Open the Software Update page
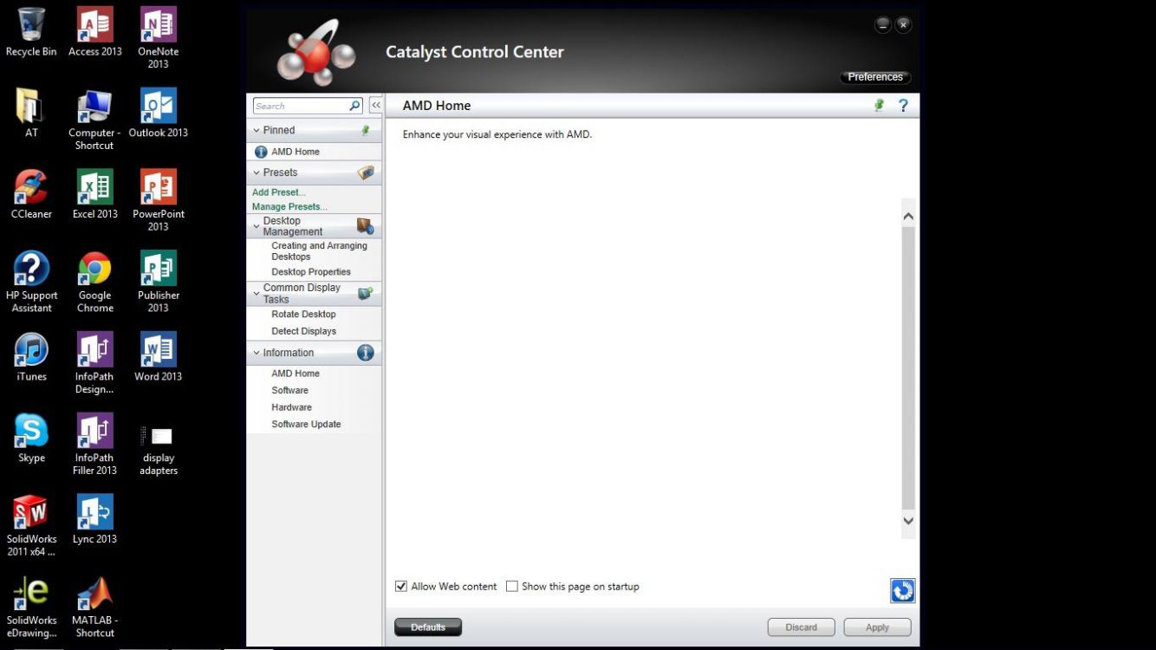The width and height of the screenshot is (1156, 650). [306, 425]
